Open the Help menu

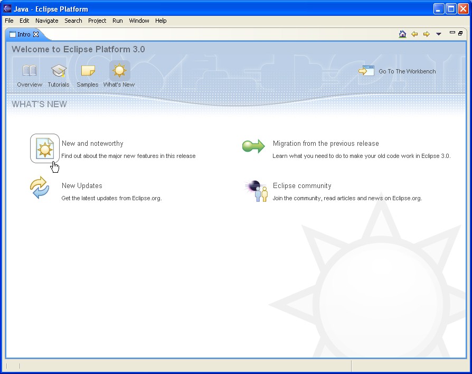pos(161,21)
